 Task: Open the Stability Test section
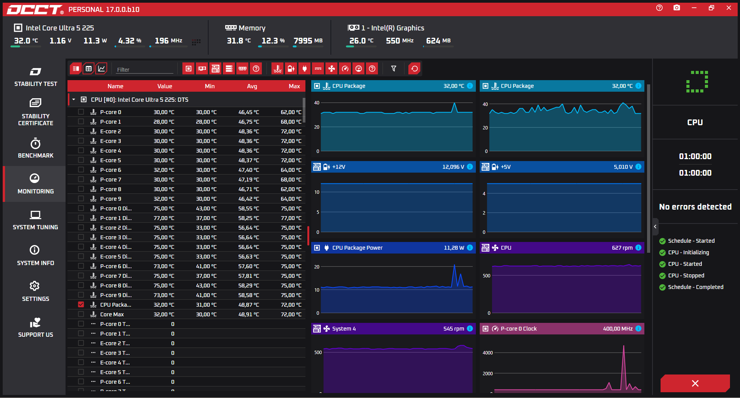[35, 77]
